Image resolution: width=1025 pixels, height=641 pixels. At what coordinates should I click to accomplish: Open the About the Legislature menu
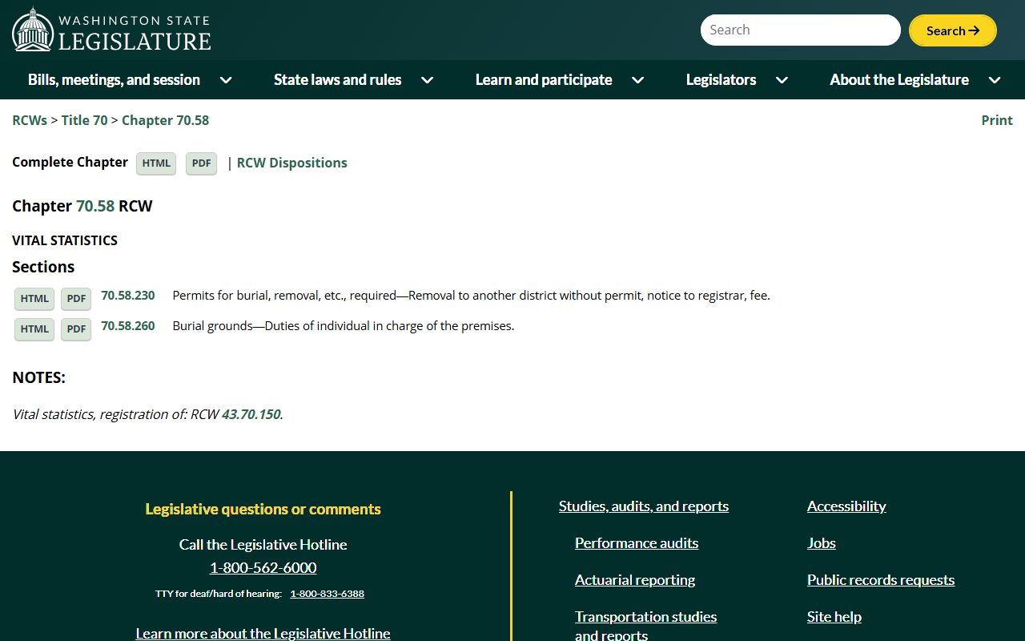[x=915, y=80]
